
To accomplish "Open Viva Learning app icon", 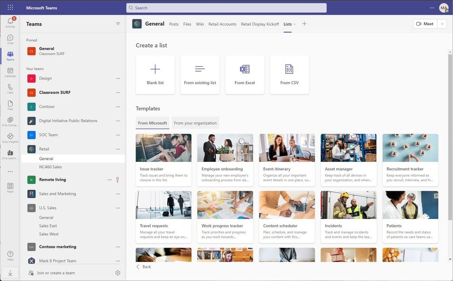I will (10, 155).
